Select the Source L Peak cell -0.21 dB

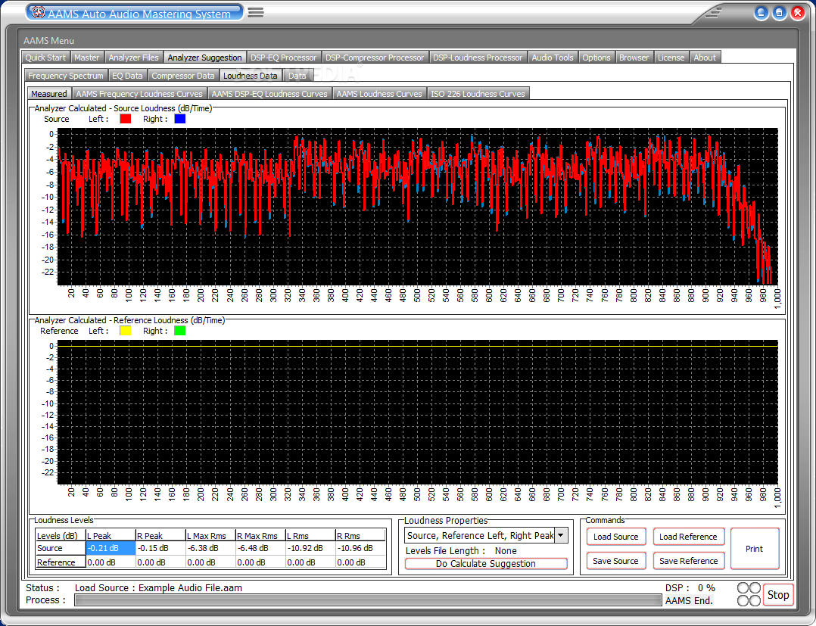pos(111,548)
